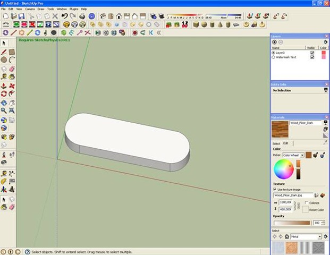Pick the material eyedropper sample tool

coord(325,143)
